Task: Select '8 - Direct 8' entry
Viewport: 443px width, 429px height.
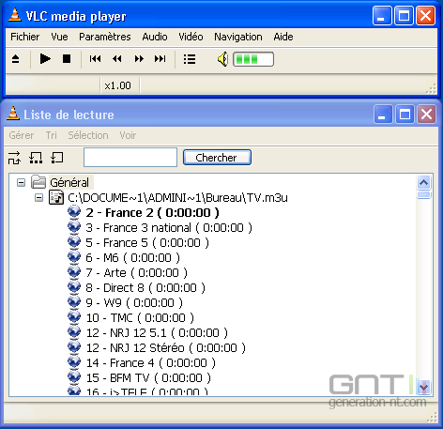Action: pyautogui.click(x=145, y=288)
